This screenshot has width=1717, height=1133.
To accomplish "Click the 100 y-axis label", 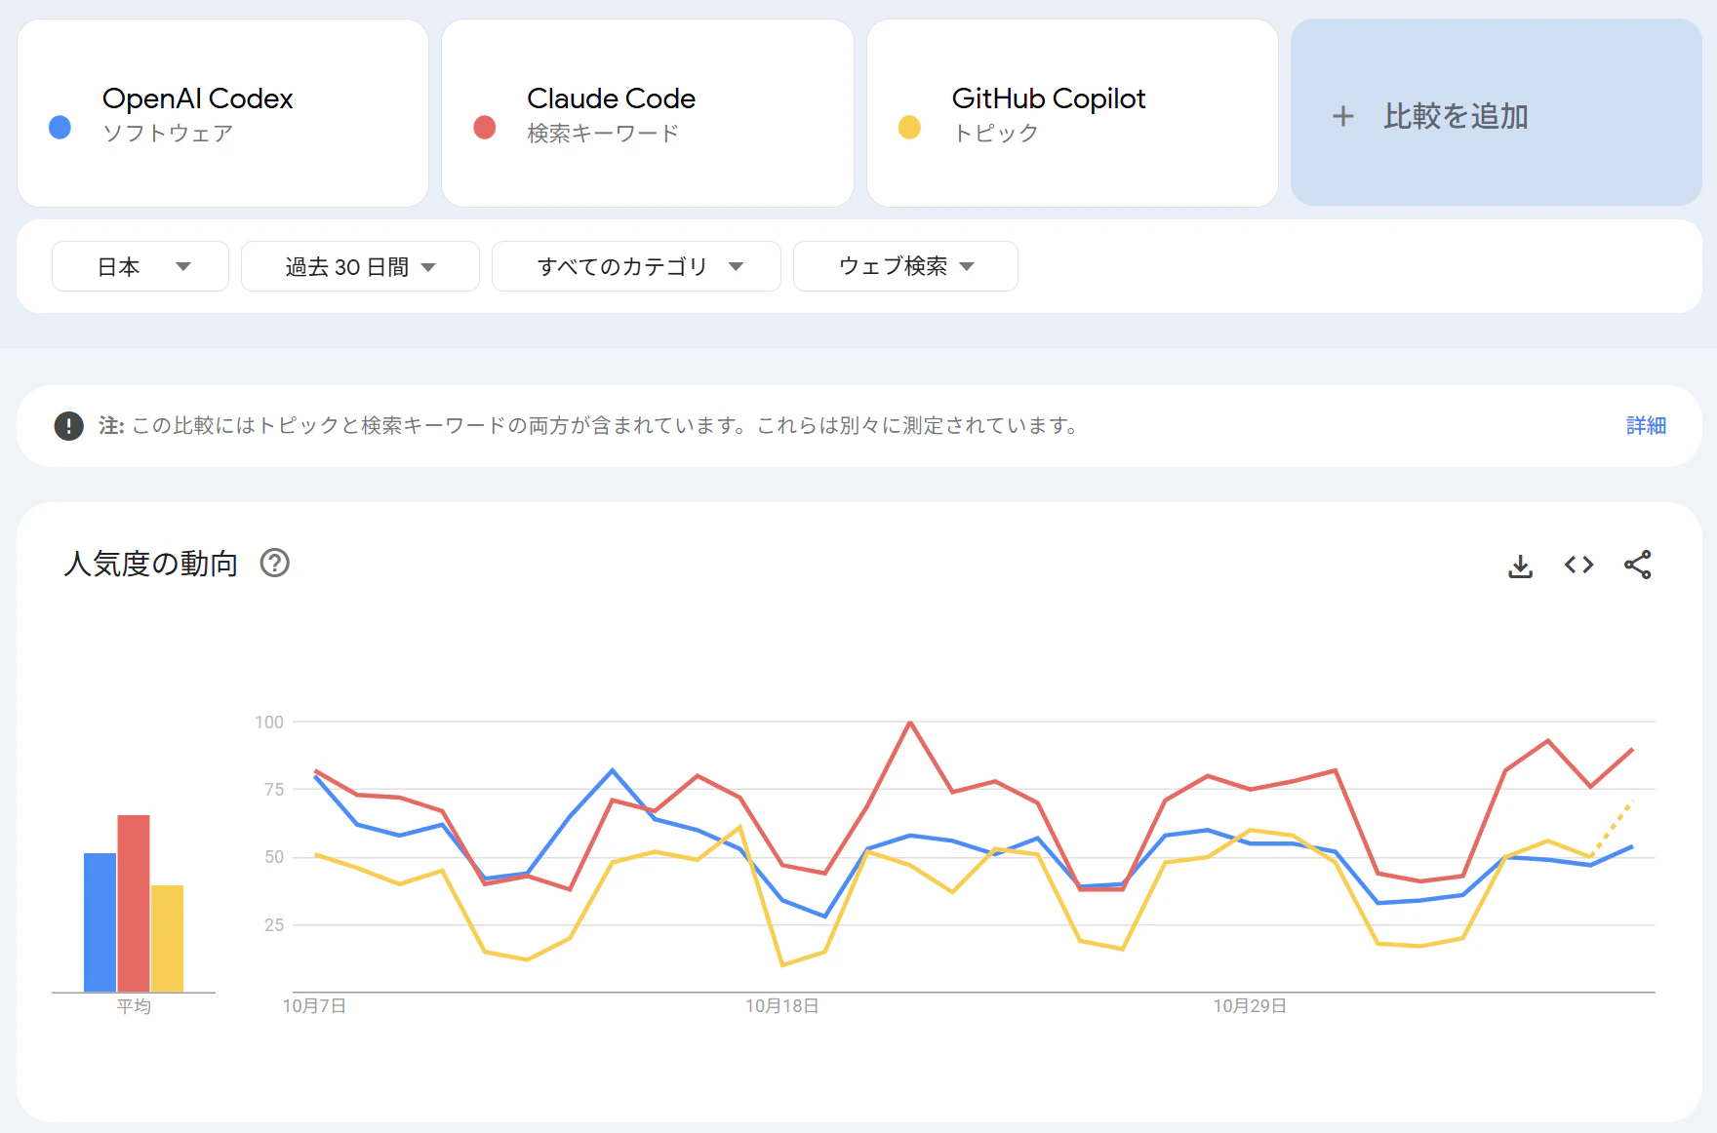I will click(x=269, y=723).
